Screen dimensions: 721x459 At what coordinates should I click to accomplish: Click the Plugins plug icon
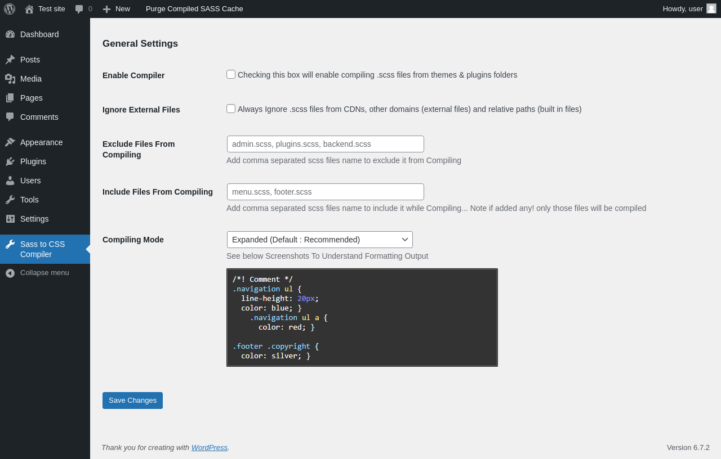pos(10,161)
